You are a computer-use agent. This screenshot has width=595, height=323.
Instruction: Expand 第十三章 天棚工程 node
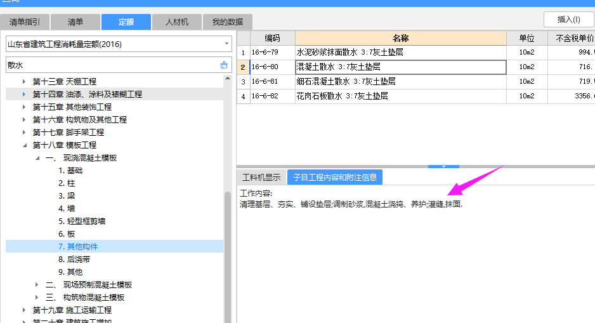point(24,81)
